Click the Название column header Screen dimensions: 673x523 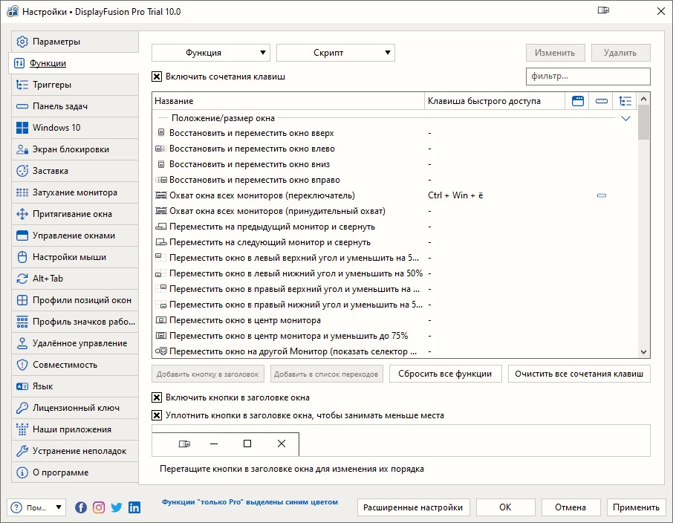[x=288, y=101]
